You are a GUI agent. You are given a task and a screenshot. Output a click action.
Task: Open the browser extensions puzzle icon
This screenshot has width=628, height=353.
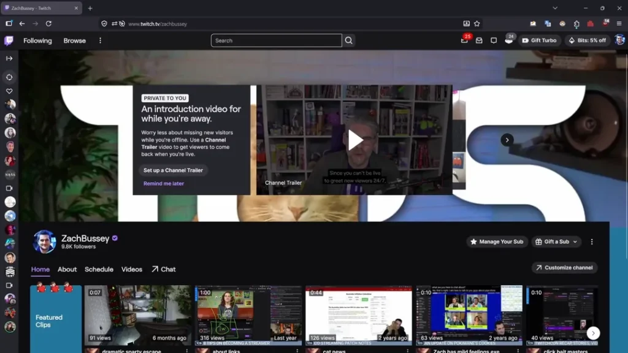[x=576, y=24]
